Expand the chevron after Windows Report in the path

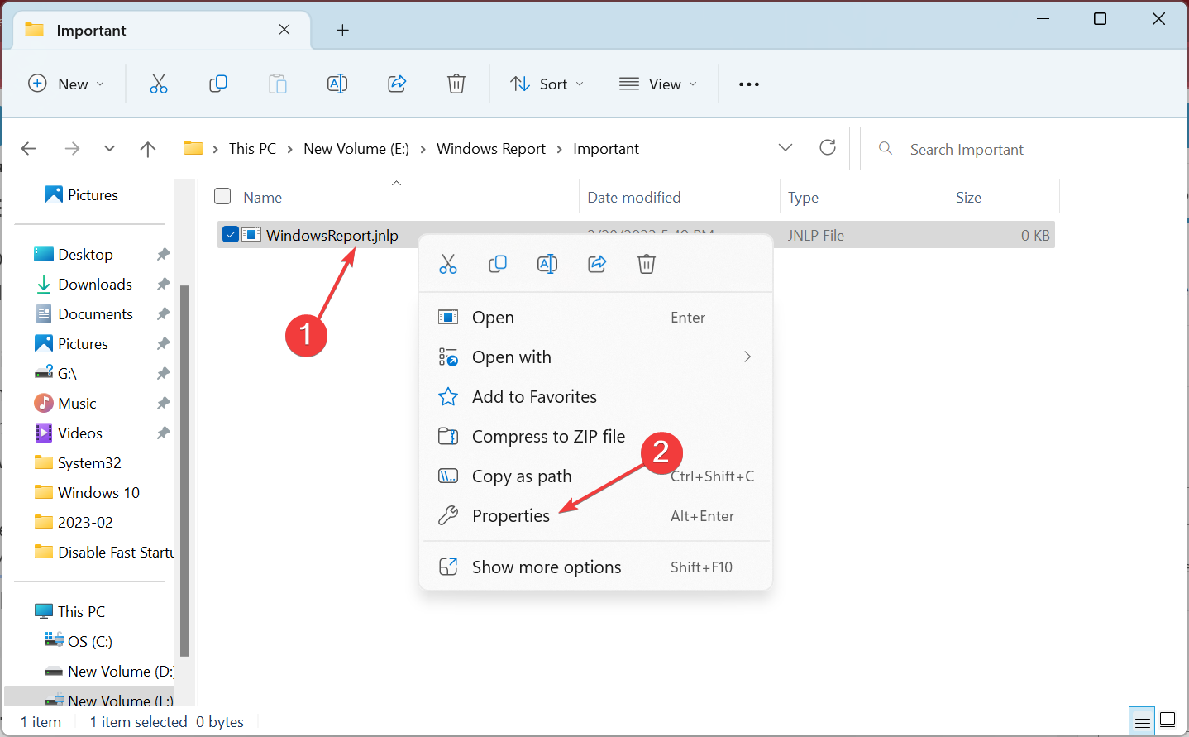click(560, 149)
